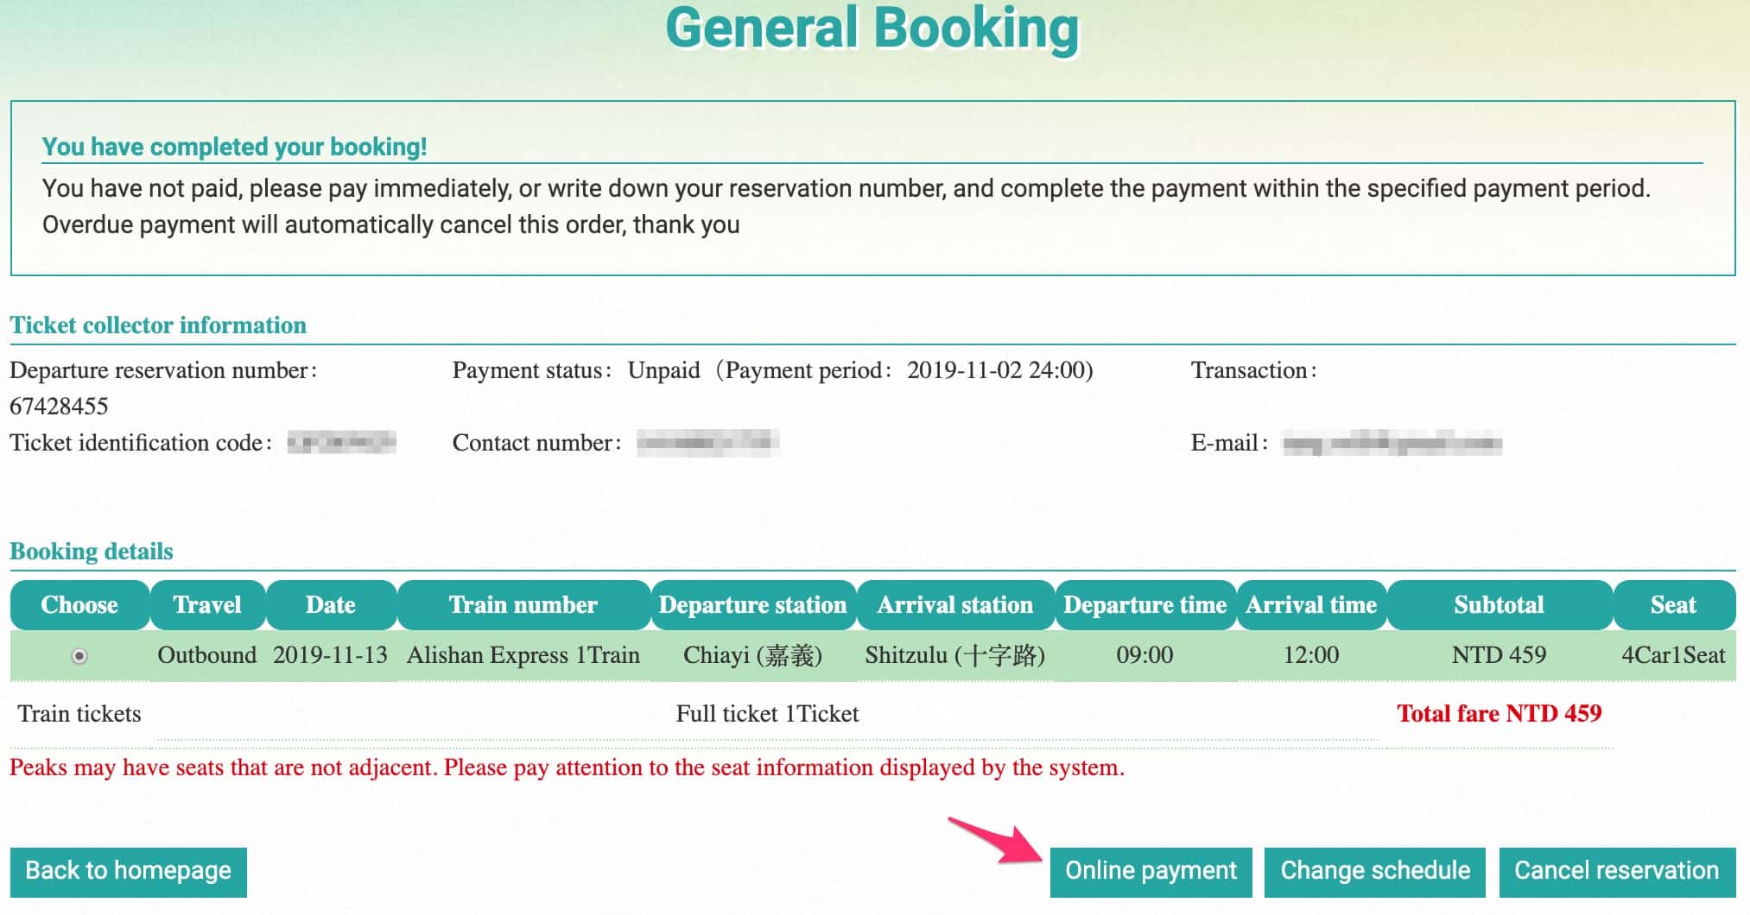Select the Outbound trip radio button

tap(79, 656)
